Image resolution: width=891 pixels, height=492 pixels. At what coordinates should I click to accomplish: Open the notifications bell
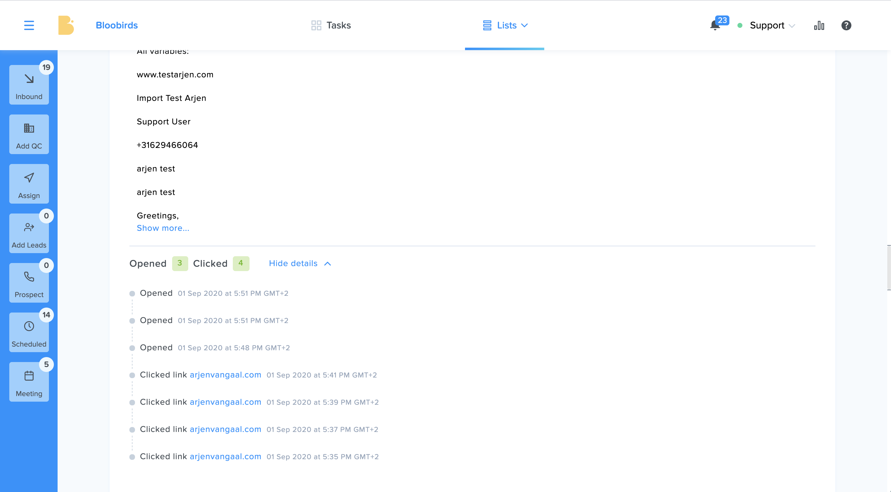click(715, 26)
